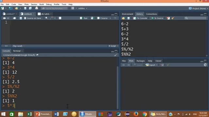Click the Save All documents icon
The width and height of the screenshot is (209, 117).
click(x=30, y=8)
